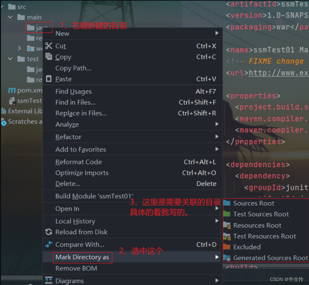Select Generated Sources Root option
This screenshot has height=285, width=309.
tap(266, 258)
